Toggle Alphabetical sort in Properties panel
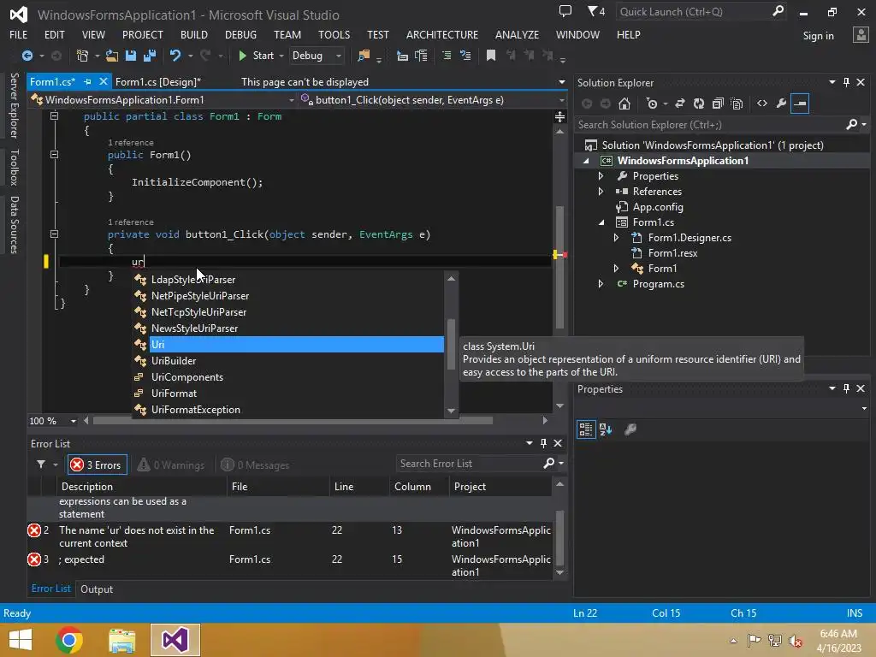The height and width of the screenshot is (657, 876). pyautogui.click(x=606, y=429)
